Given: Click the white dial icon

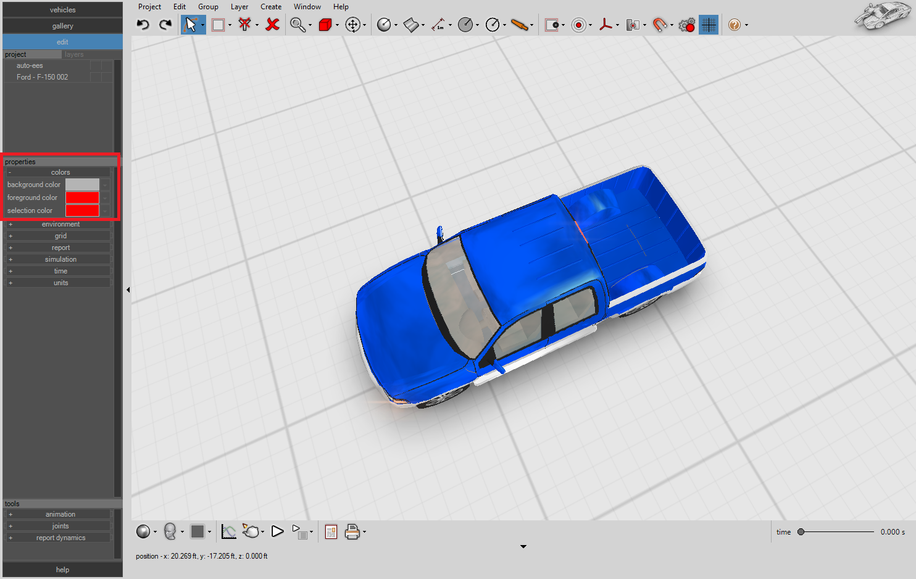Looking at the screenshot, I should 493,25.
